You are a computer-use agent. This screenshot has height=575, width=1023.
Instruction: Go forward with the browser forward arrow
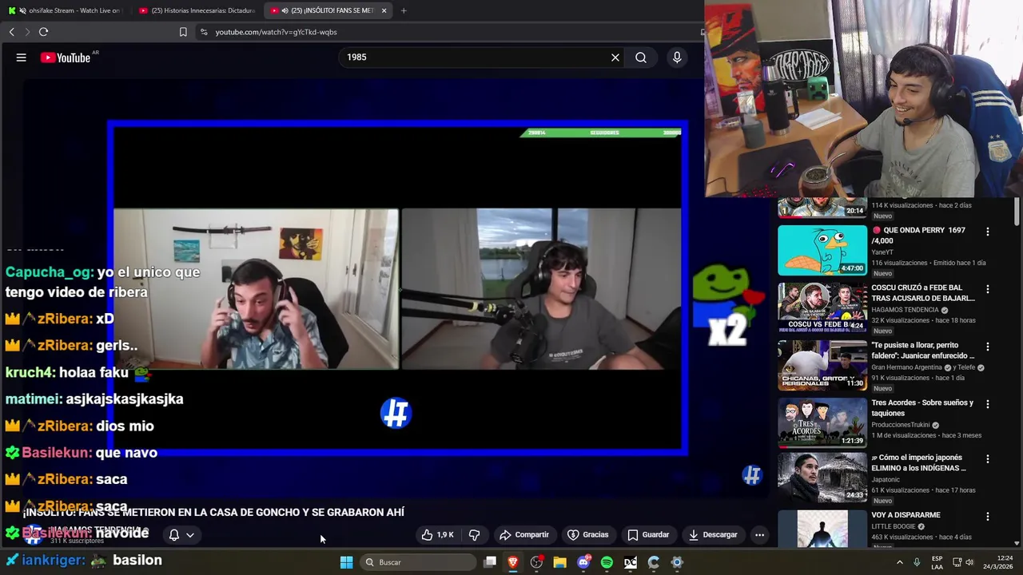(27, 32)
